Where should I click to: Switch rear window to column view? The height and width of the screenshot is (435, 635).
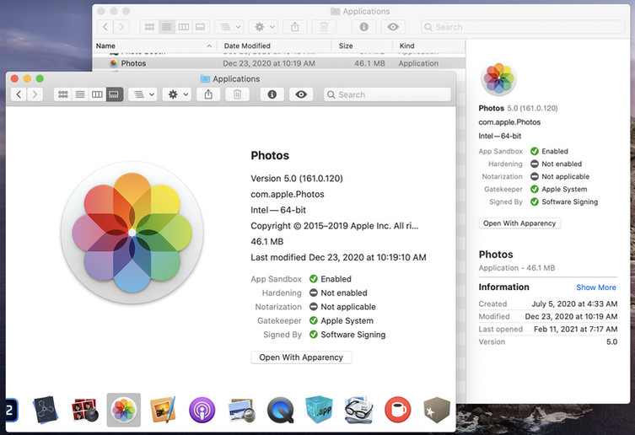[184, 27]
